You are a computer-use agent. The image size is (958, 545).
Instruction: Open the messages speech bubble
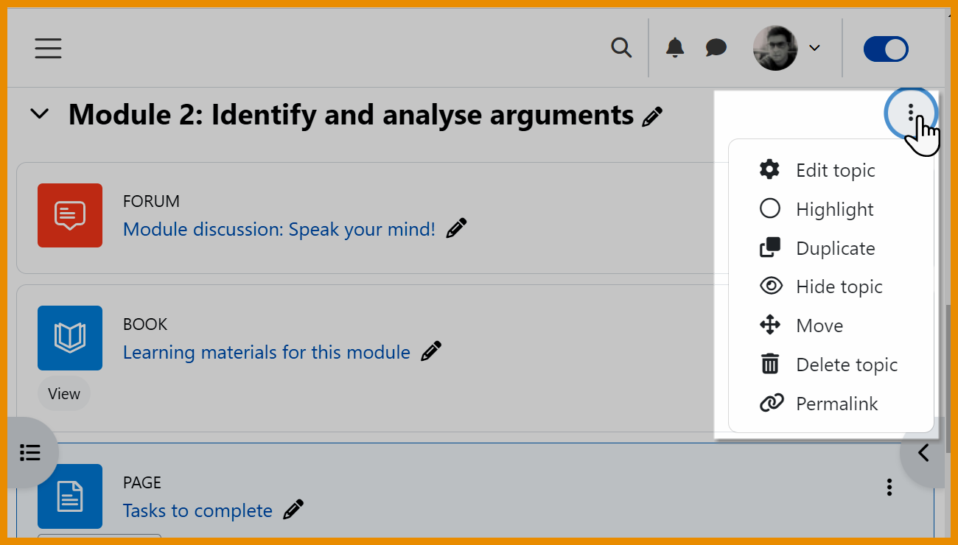(x=716, y=49)
